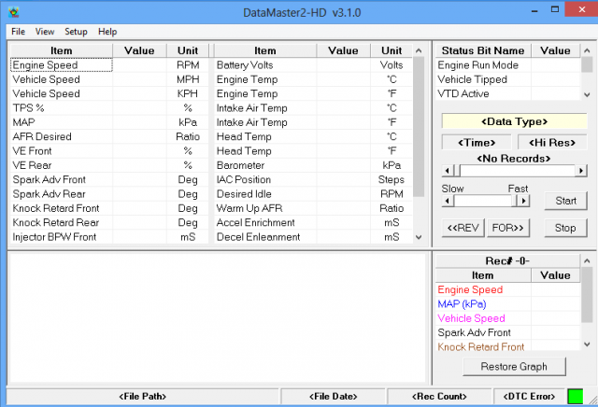The width and height of the screenshot is (598, 407).
Task: Click the Restore Graph button
Action: pyautogui.click(x=514, y=367)
